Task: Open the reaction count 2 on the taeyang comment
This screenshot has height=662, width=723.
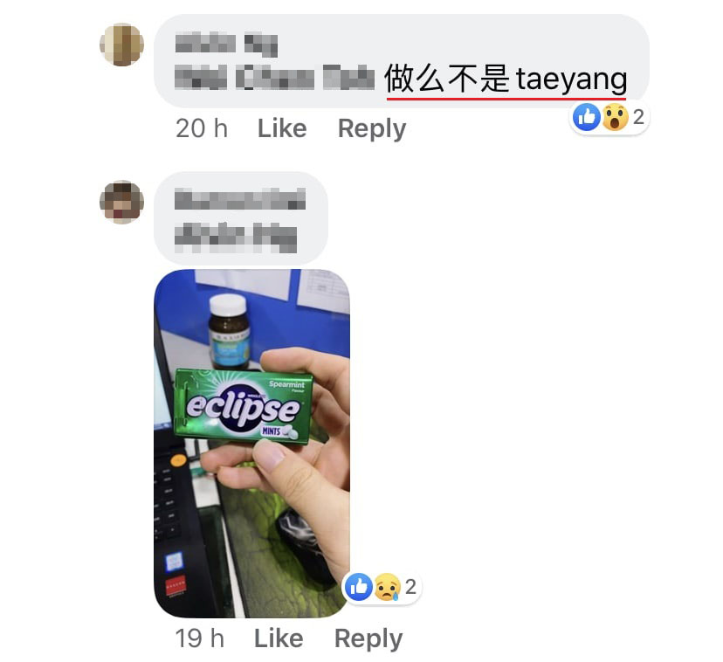Action: point(638,117)
